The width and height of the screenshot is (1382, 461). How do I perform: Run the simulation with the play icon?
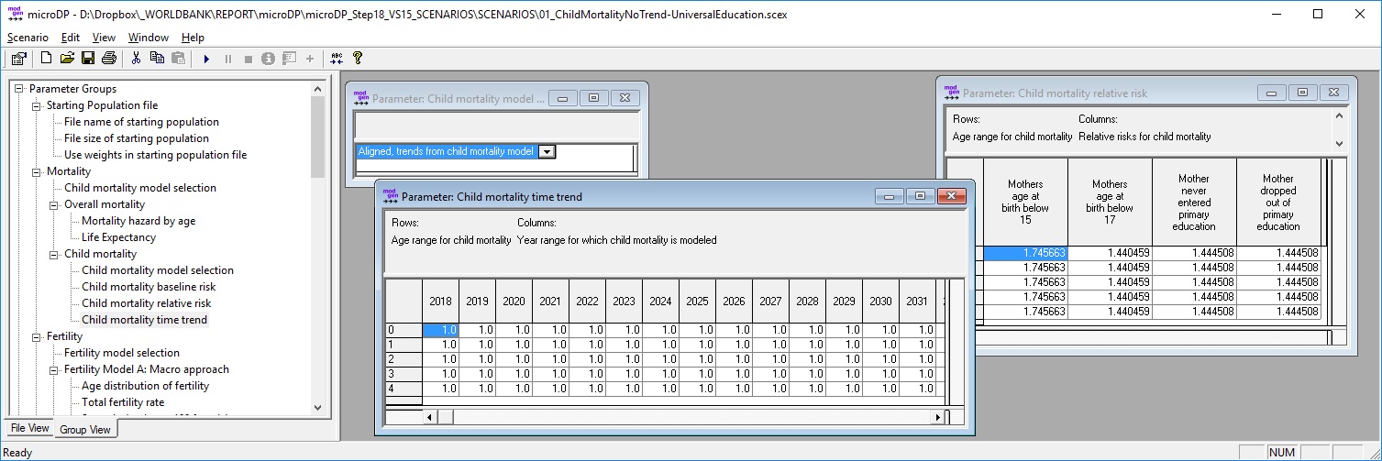[x=206, y=59]
